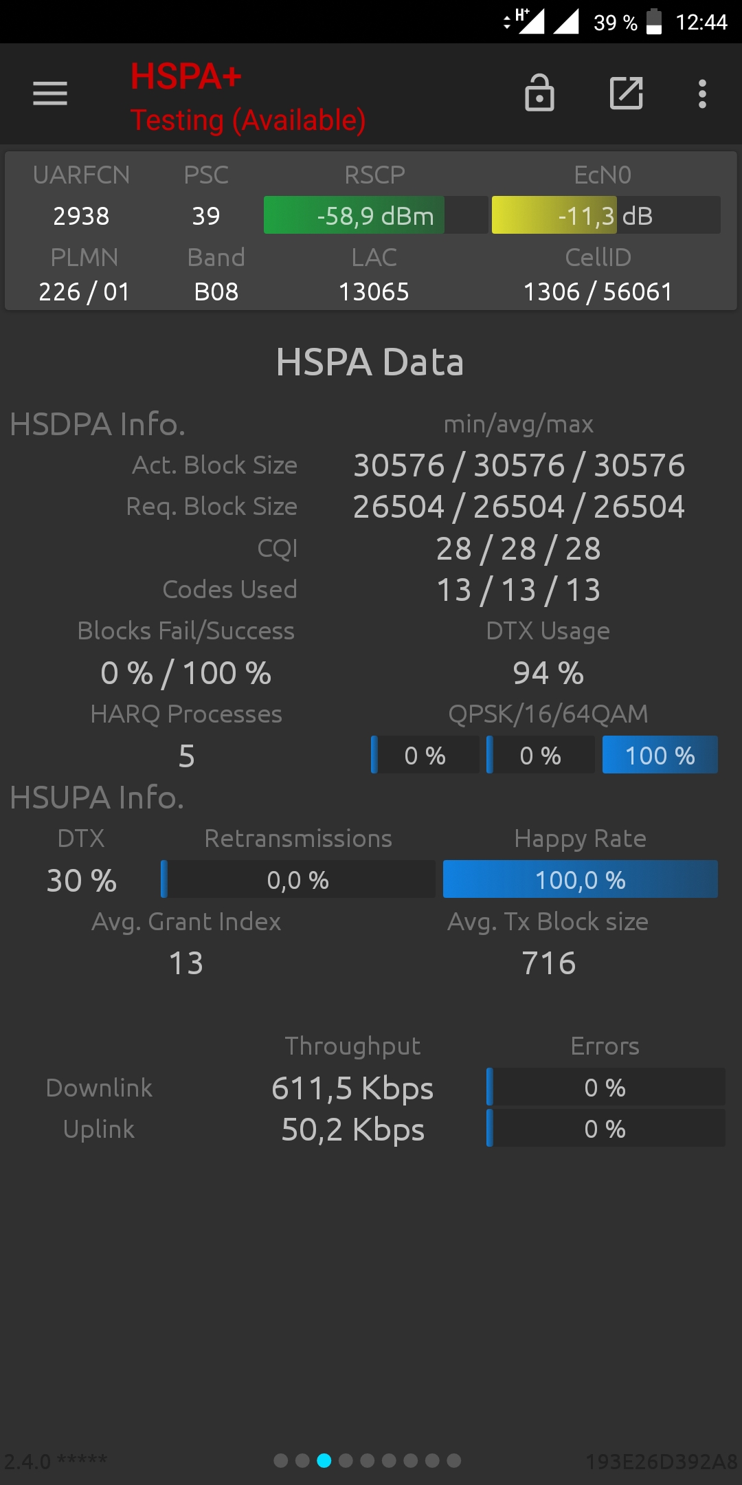The width and height of the screenshot is (742, 1485).
Task: Tap the RSCP -58,9 dBm signal bar
Action: coord(376,215)
